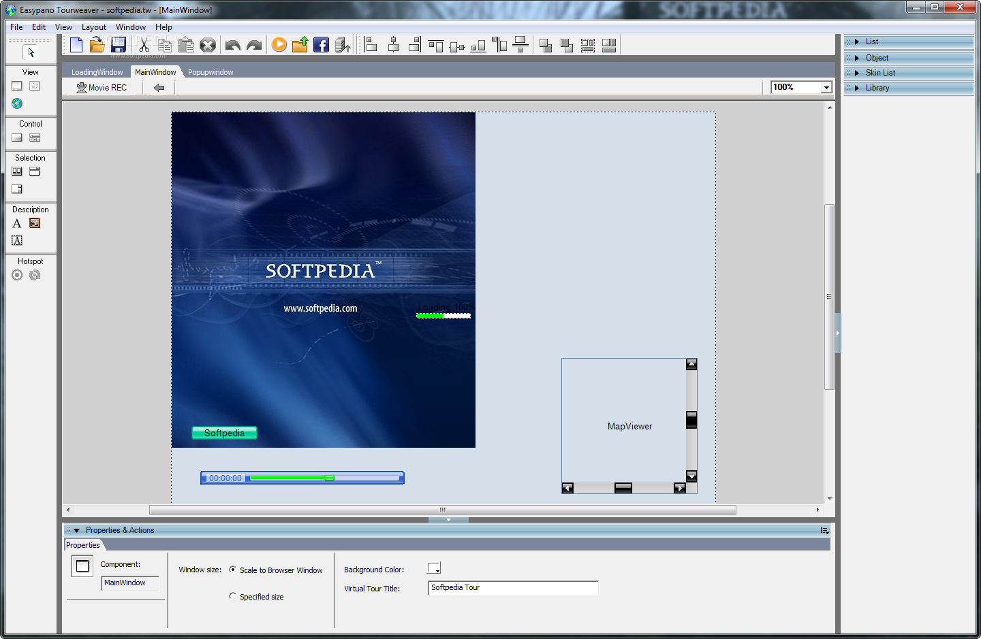Click the Movie REC button
The image size is (981, 639).
(x=102, y=88)
